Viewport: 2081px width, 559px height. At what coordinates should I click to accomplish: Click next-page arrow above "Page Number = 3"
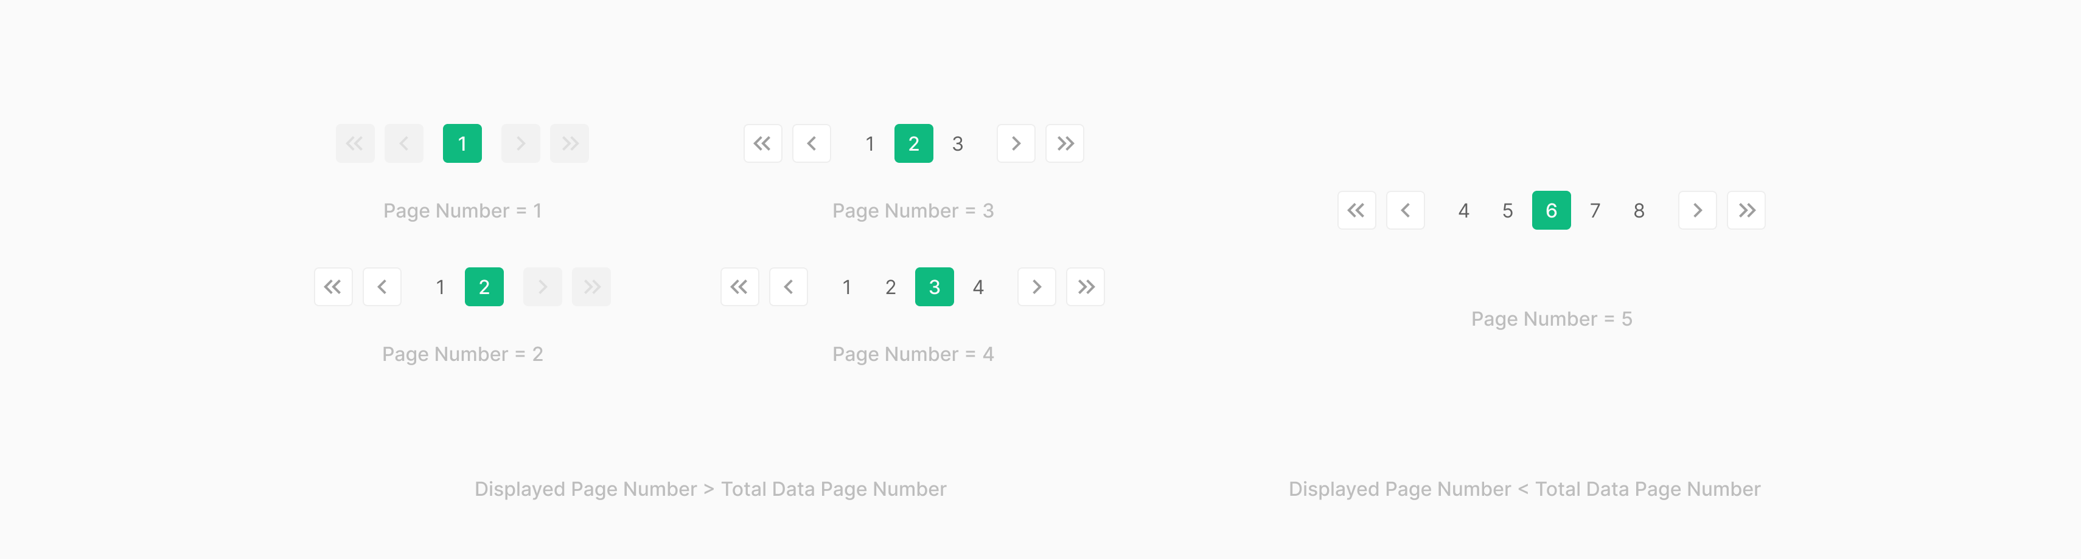click(1016, 143)
